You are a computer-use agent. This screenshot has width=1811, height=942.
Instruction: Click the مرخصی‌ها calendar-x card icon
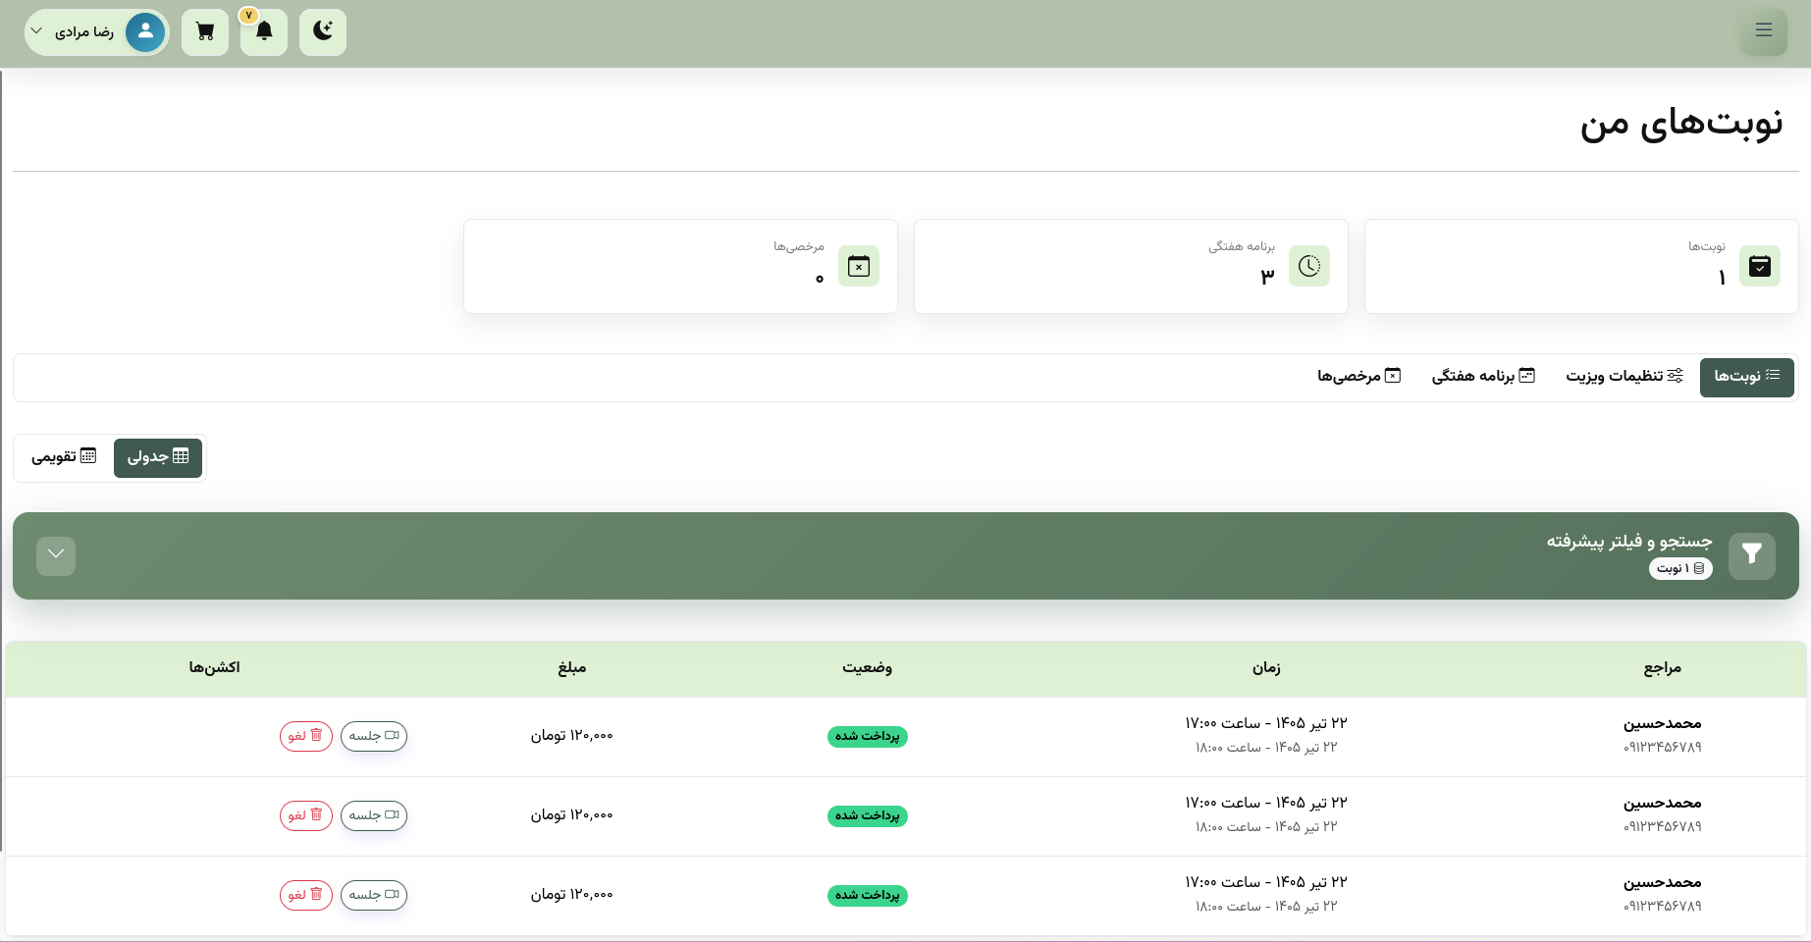point(859,266)
